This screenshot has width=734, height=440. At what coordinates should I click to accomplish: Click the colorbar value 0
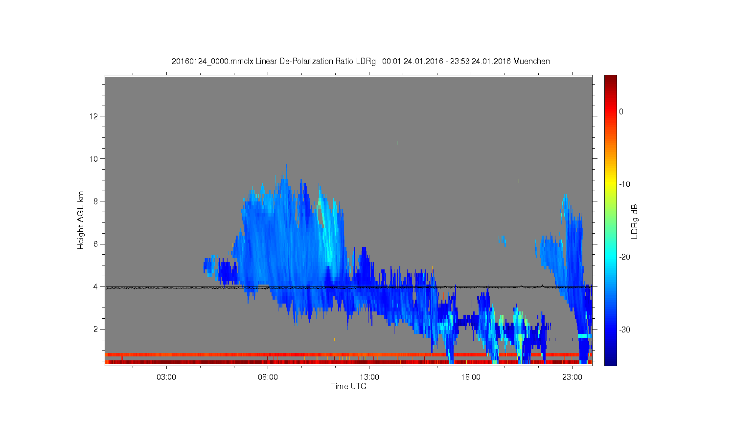pos(621,111)
